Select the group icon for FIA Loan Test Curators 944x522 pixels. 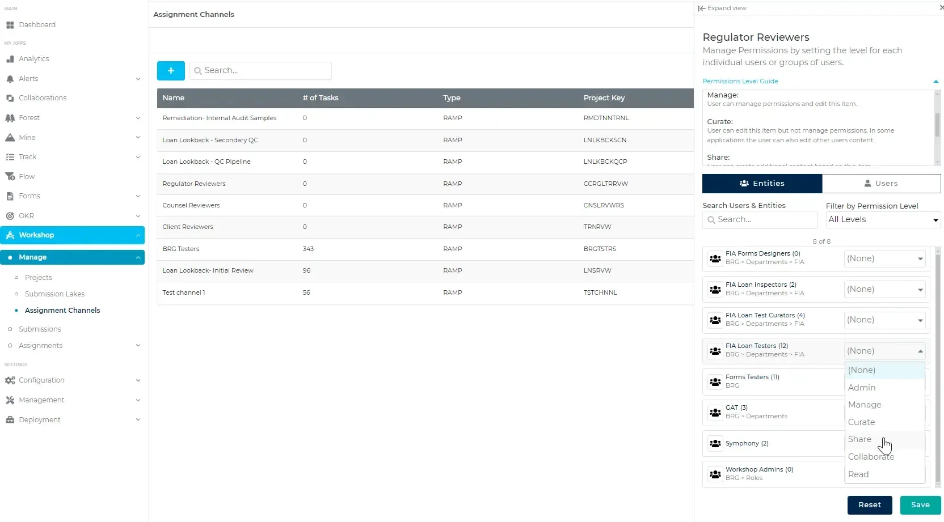(715, 320)
